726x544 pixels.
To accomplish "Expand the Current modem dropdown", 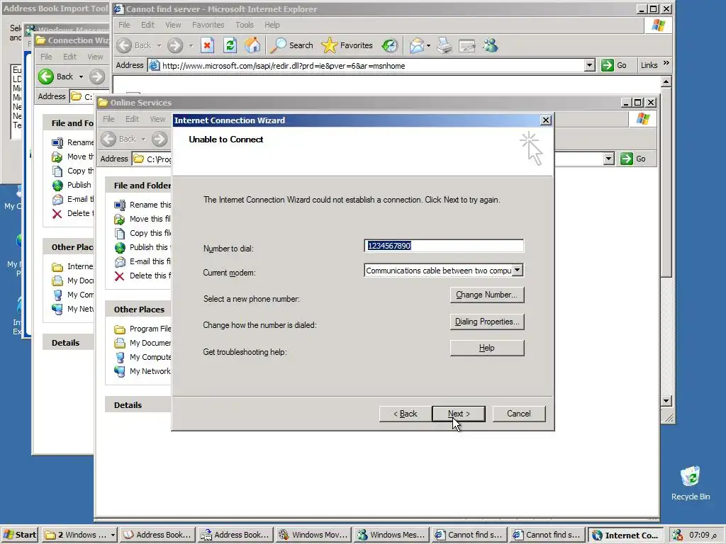I will [518, 270].
